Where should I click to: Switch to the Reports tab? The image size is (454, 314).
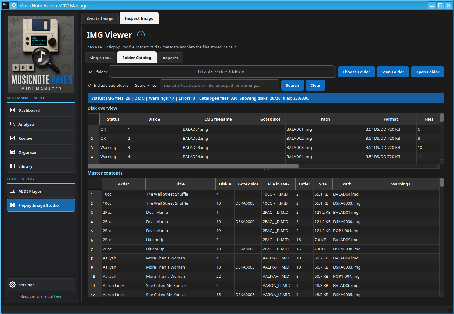click(x=170, y=58)
